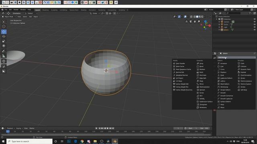257x144 pixels.
Task: Click the Add Modifier dropdown
Action: (x=237, y=58)
